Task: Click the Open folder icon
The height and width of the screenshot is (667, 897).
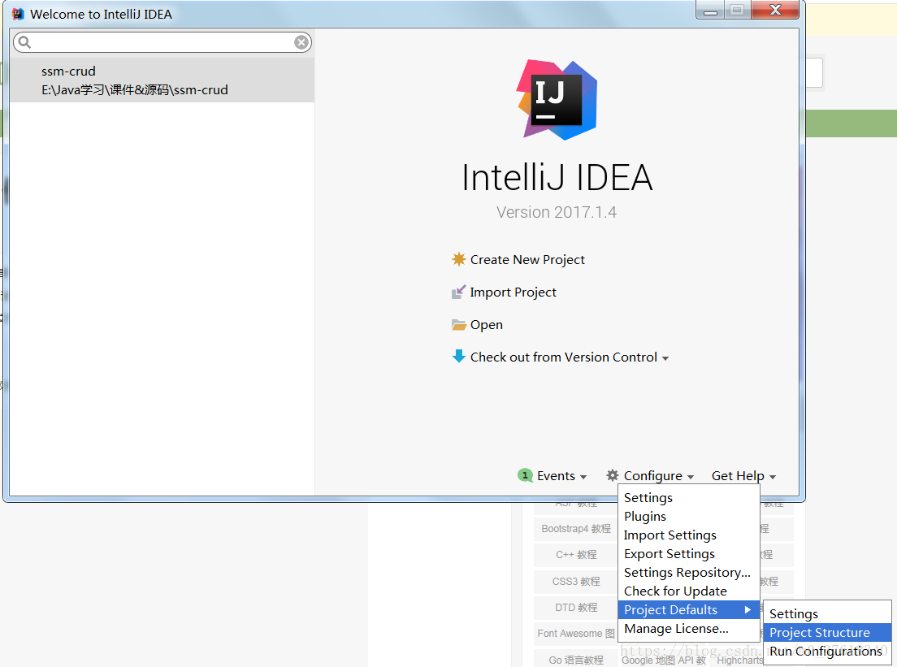Action: point(459,324)
